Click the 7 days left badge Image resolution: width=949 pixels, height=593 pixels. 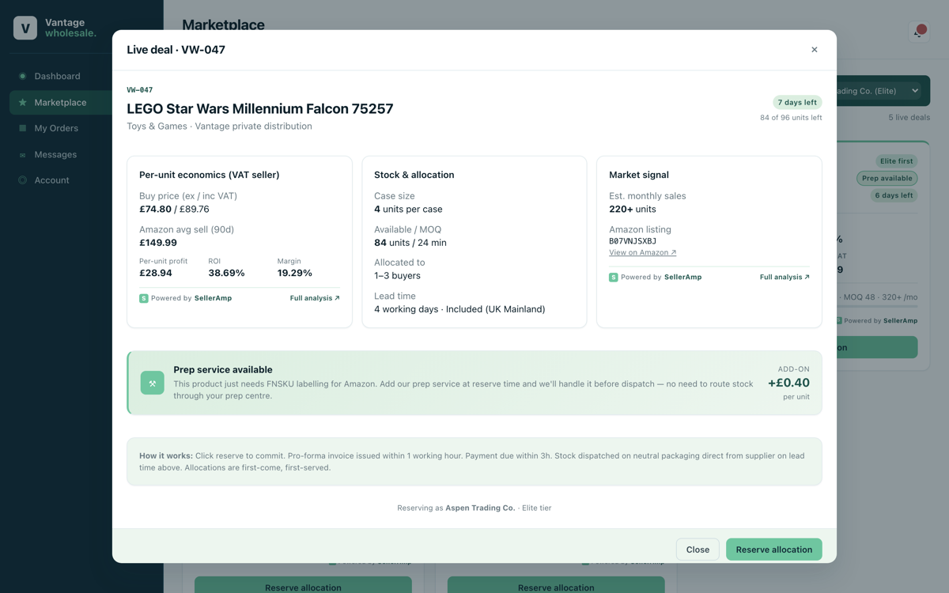pos(797,102)
